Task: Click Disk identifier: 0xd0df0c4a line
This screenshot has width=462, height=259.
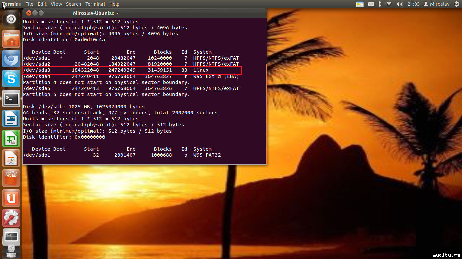Action: click(64, 40)
